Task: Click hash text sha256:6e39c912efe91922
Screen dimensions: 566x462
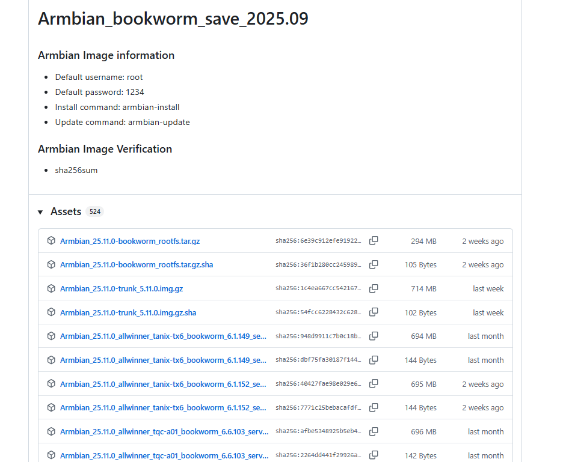Action: [318, 240]
